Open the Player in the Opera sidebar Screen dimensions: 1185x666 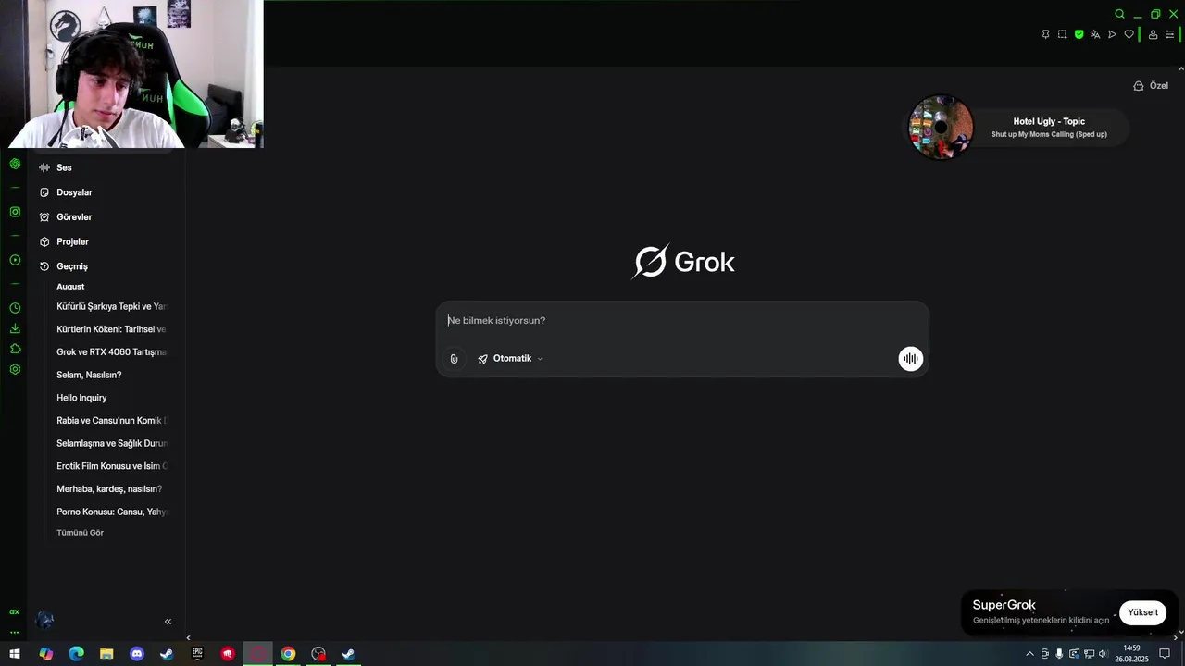tap(15, 260)
